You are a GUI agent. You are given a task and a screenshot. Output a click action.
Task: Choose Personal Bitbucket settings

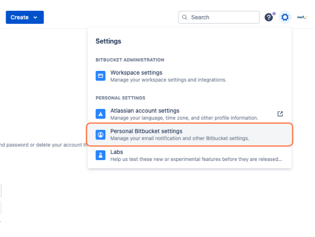(x=146, y=131)
